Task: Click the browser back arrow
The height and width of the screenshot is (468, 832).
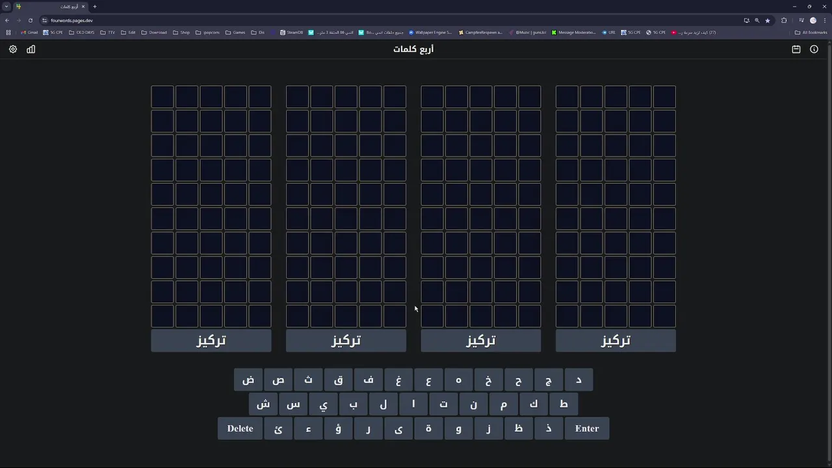Action: coord(7,20)
